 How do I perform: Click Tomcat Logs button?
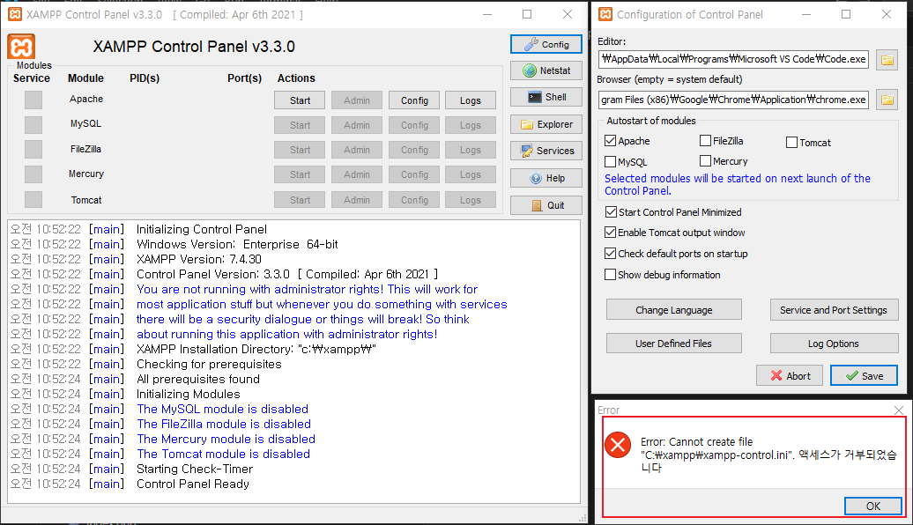tap(471, 200)
